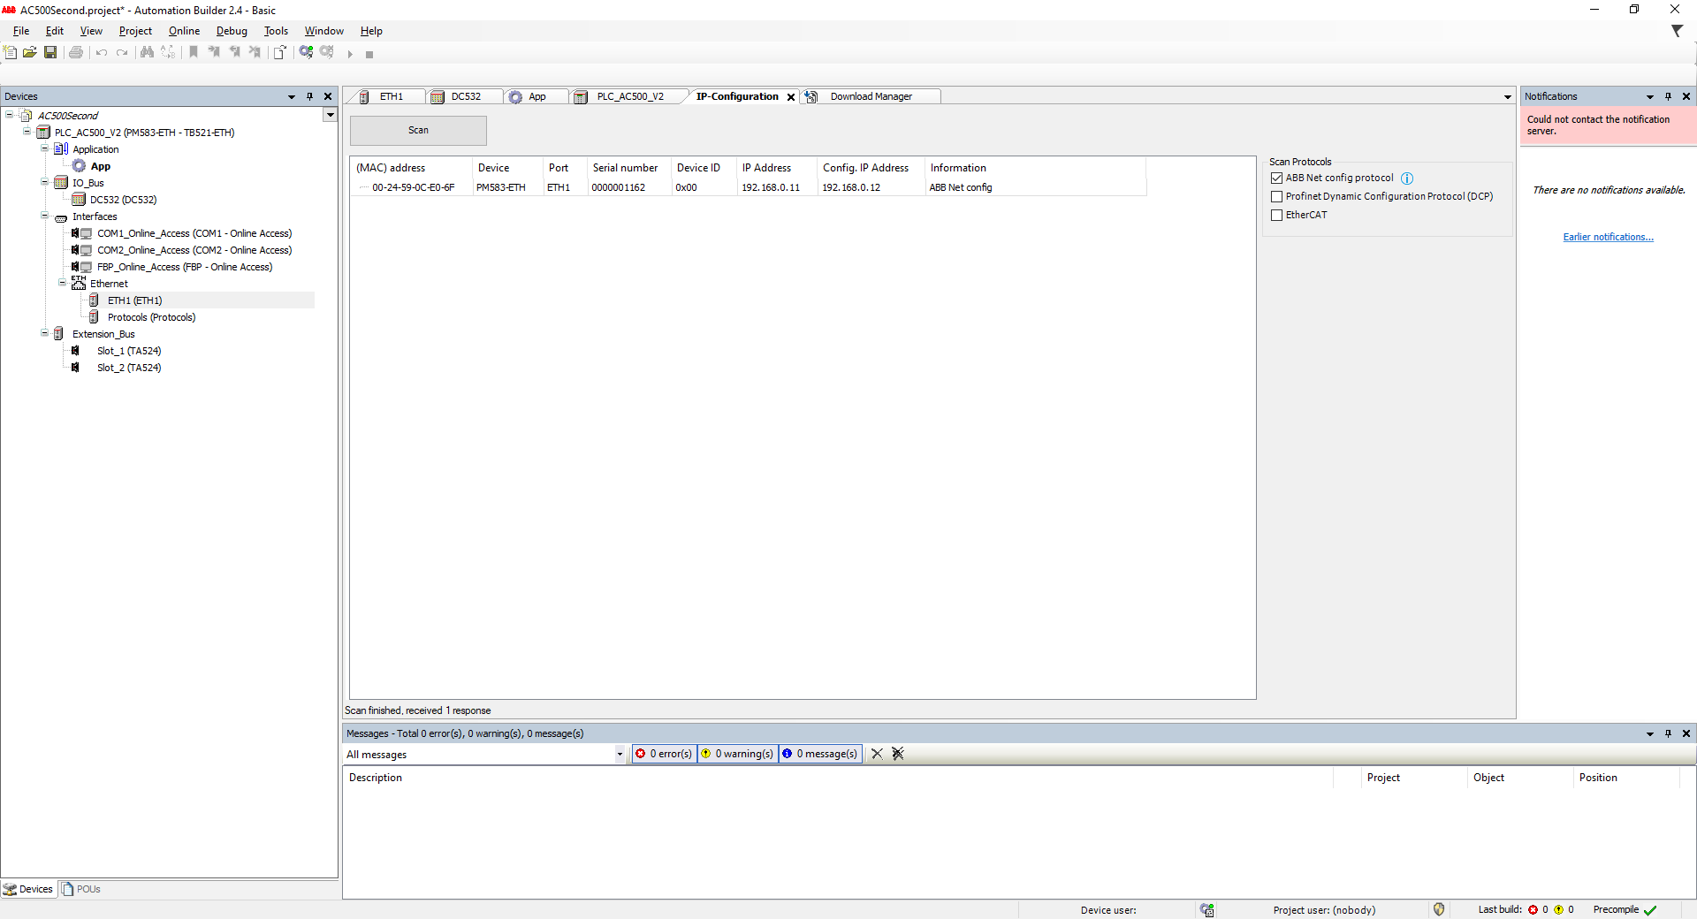Screen dimensions: 1697x919
Task: Toggle the 0 warning(s) filter button
Action: 737,754
